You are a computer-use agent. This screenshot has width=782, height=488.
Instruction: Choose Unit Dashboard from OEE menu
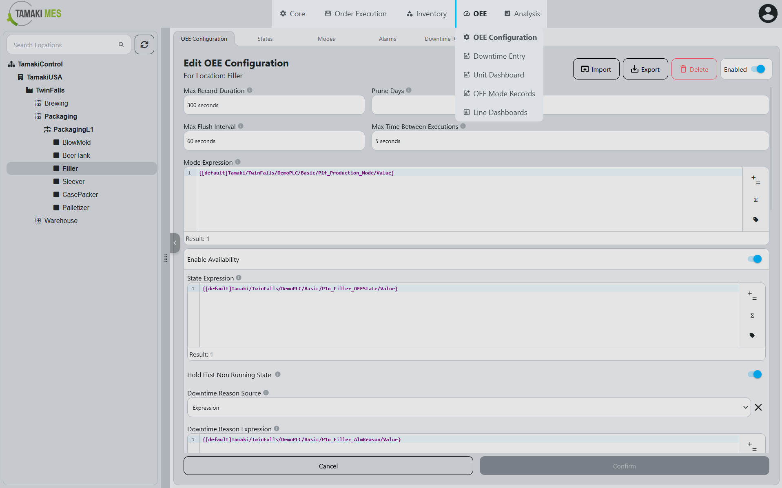point(498,75)
